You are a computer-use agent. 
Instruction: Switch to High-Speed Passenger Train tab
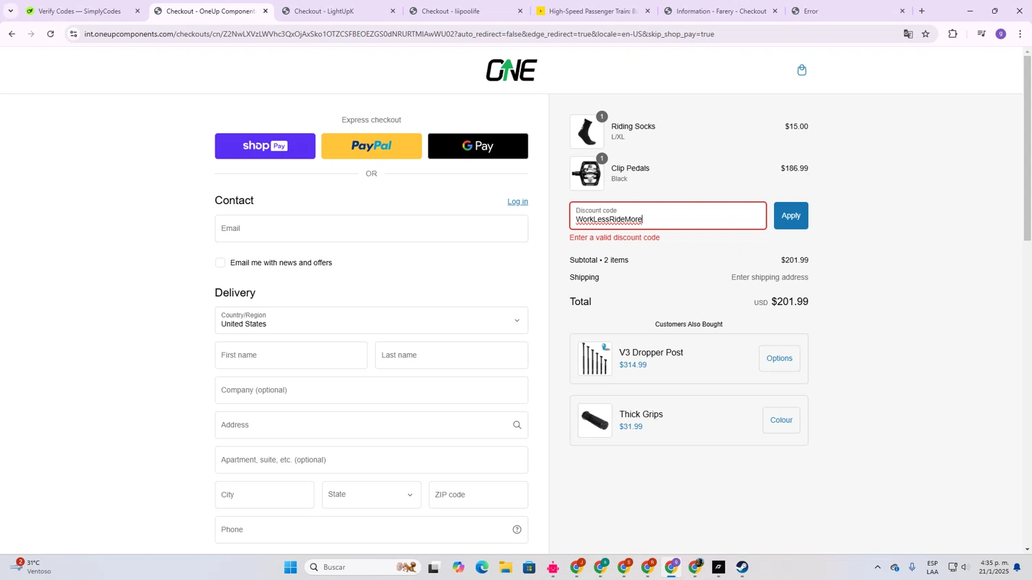592,11
